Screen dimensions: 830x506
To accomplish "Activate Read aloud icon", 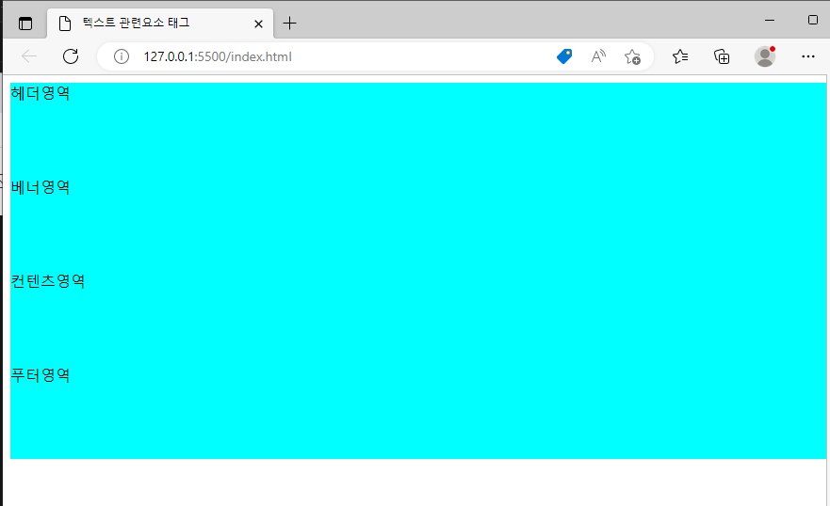I will point(598,56).
